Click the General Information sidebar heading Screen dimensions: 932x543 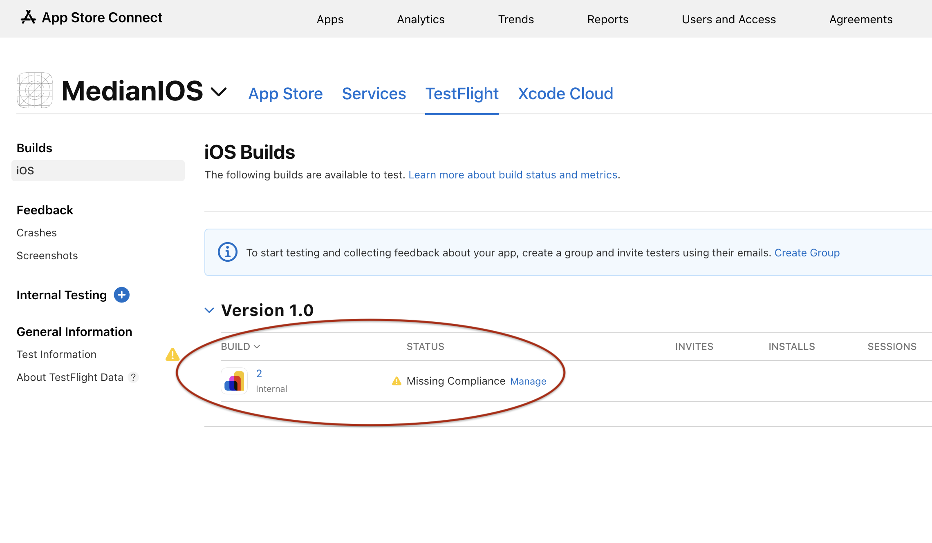(x=74, y=332)
